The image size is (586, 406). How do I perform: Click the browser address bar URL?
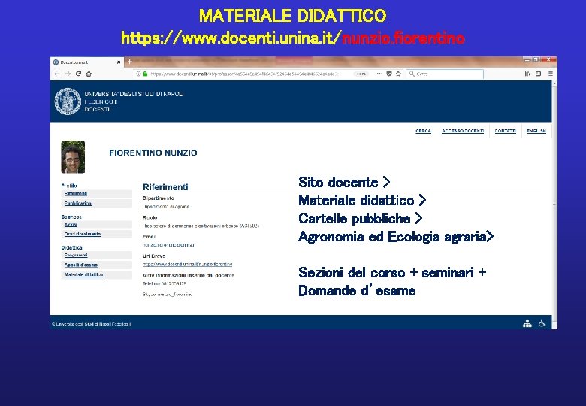[x=244, y=74]
